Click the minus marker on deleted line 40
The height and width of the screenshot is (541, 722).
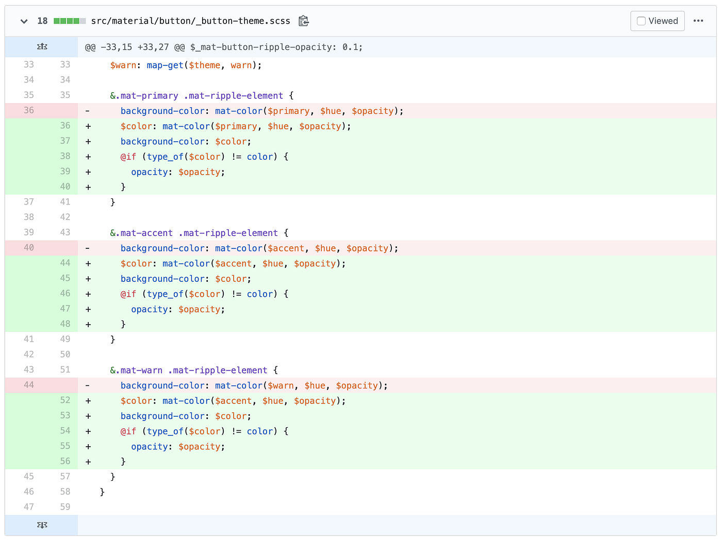click(88, 248)
